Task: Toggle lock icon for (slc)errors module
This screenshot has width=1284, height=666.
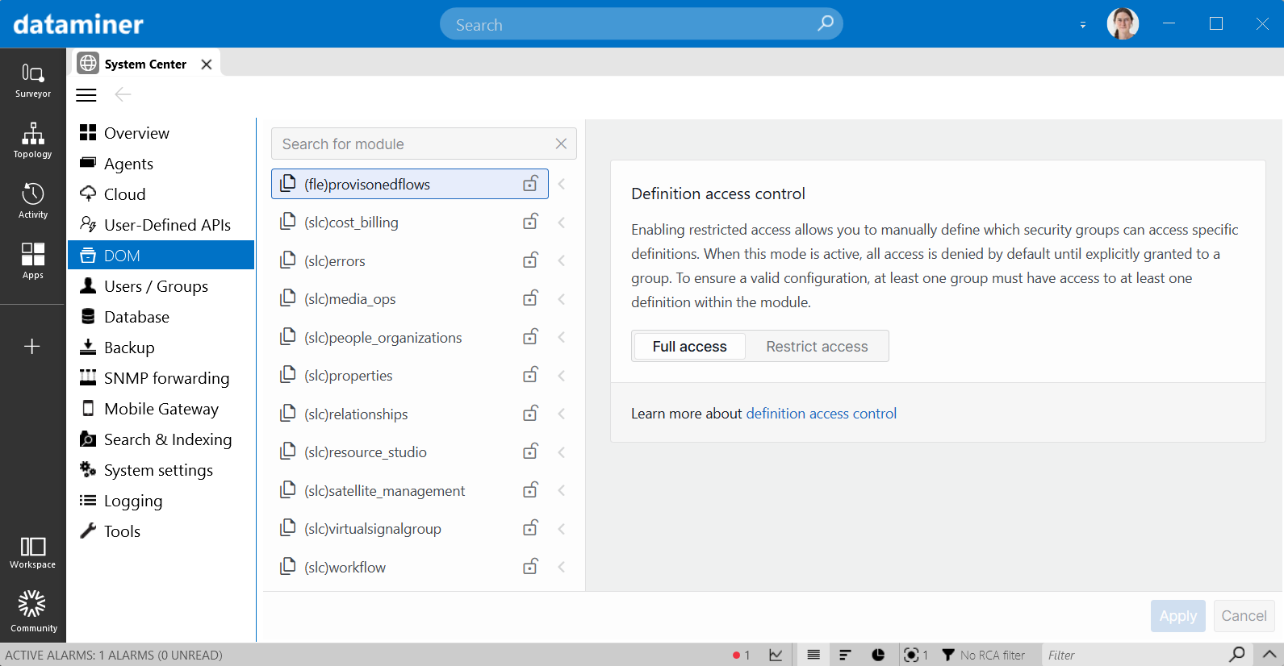Action: (530, 260)
